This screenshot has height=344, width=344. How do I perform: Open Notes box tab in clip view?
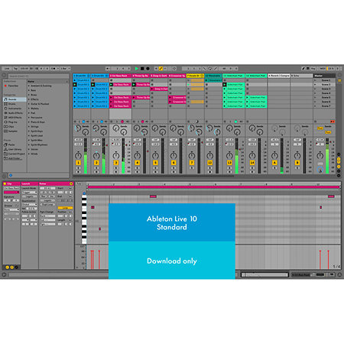56,183
